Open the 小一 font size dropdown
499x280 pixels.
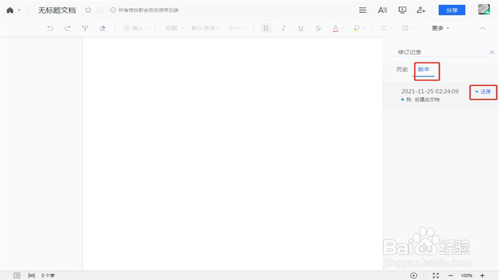click(x=238, y=28)
